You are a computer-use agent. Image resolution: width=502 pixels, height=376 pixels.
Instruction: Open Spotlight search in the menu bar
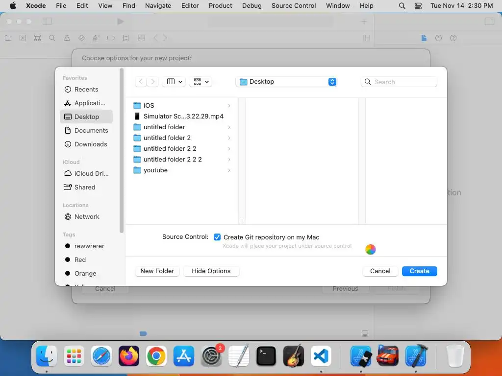pos(402,6)
